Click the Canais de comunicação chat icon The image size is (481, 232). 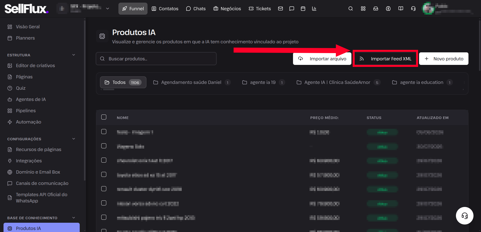[10, 183]
